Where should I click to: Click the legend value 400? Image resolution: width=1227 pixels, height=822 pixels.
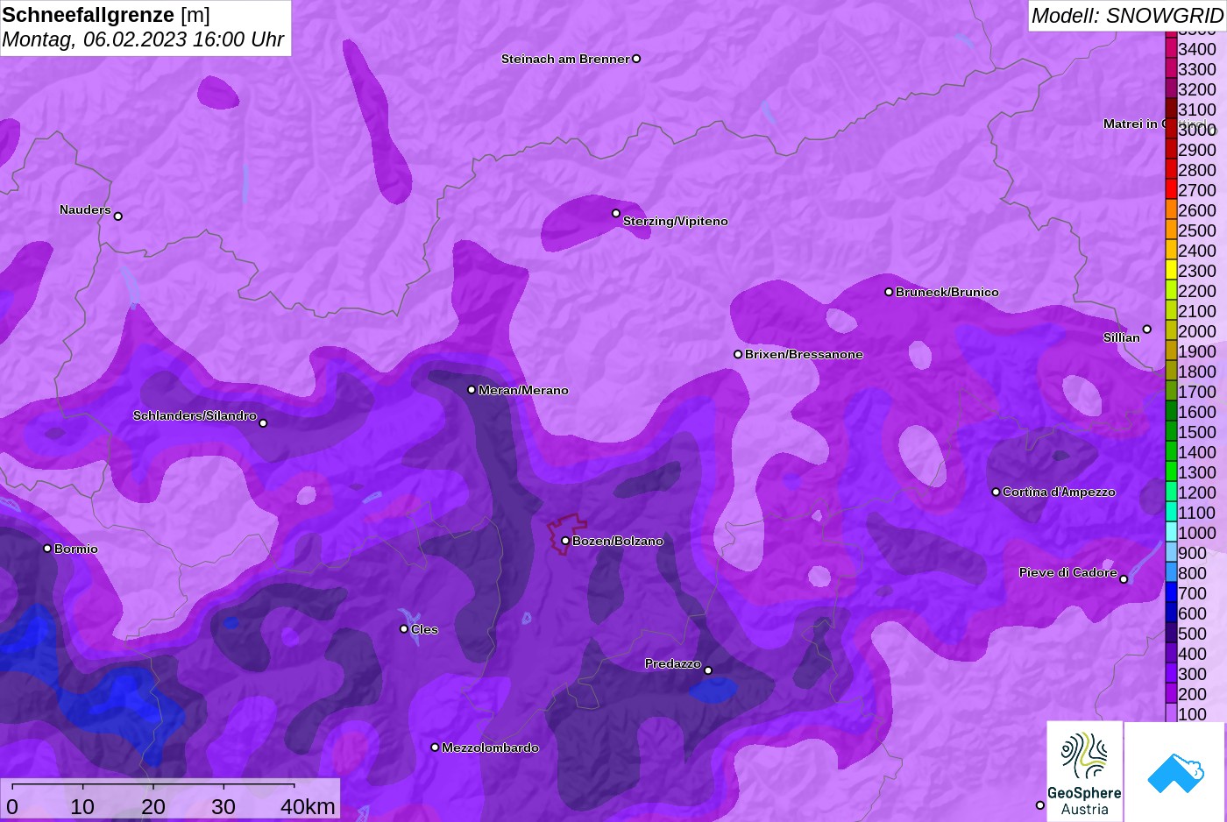click(x=1192, y=654)
